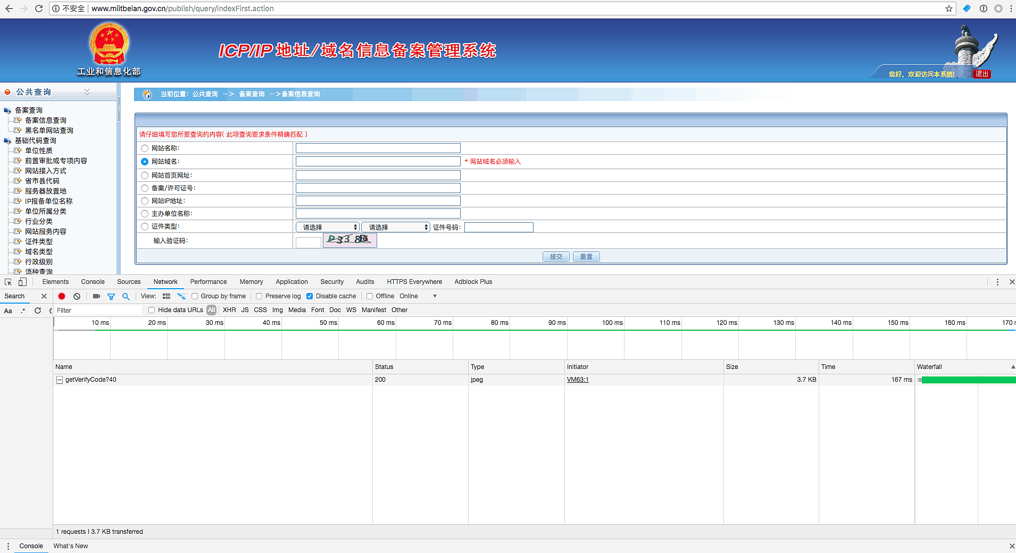Click the network search magnifier icon
Viewport: 1016px width, 553px height.
point(126,296)
